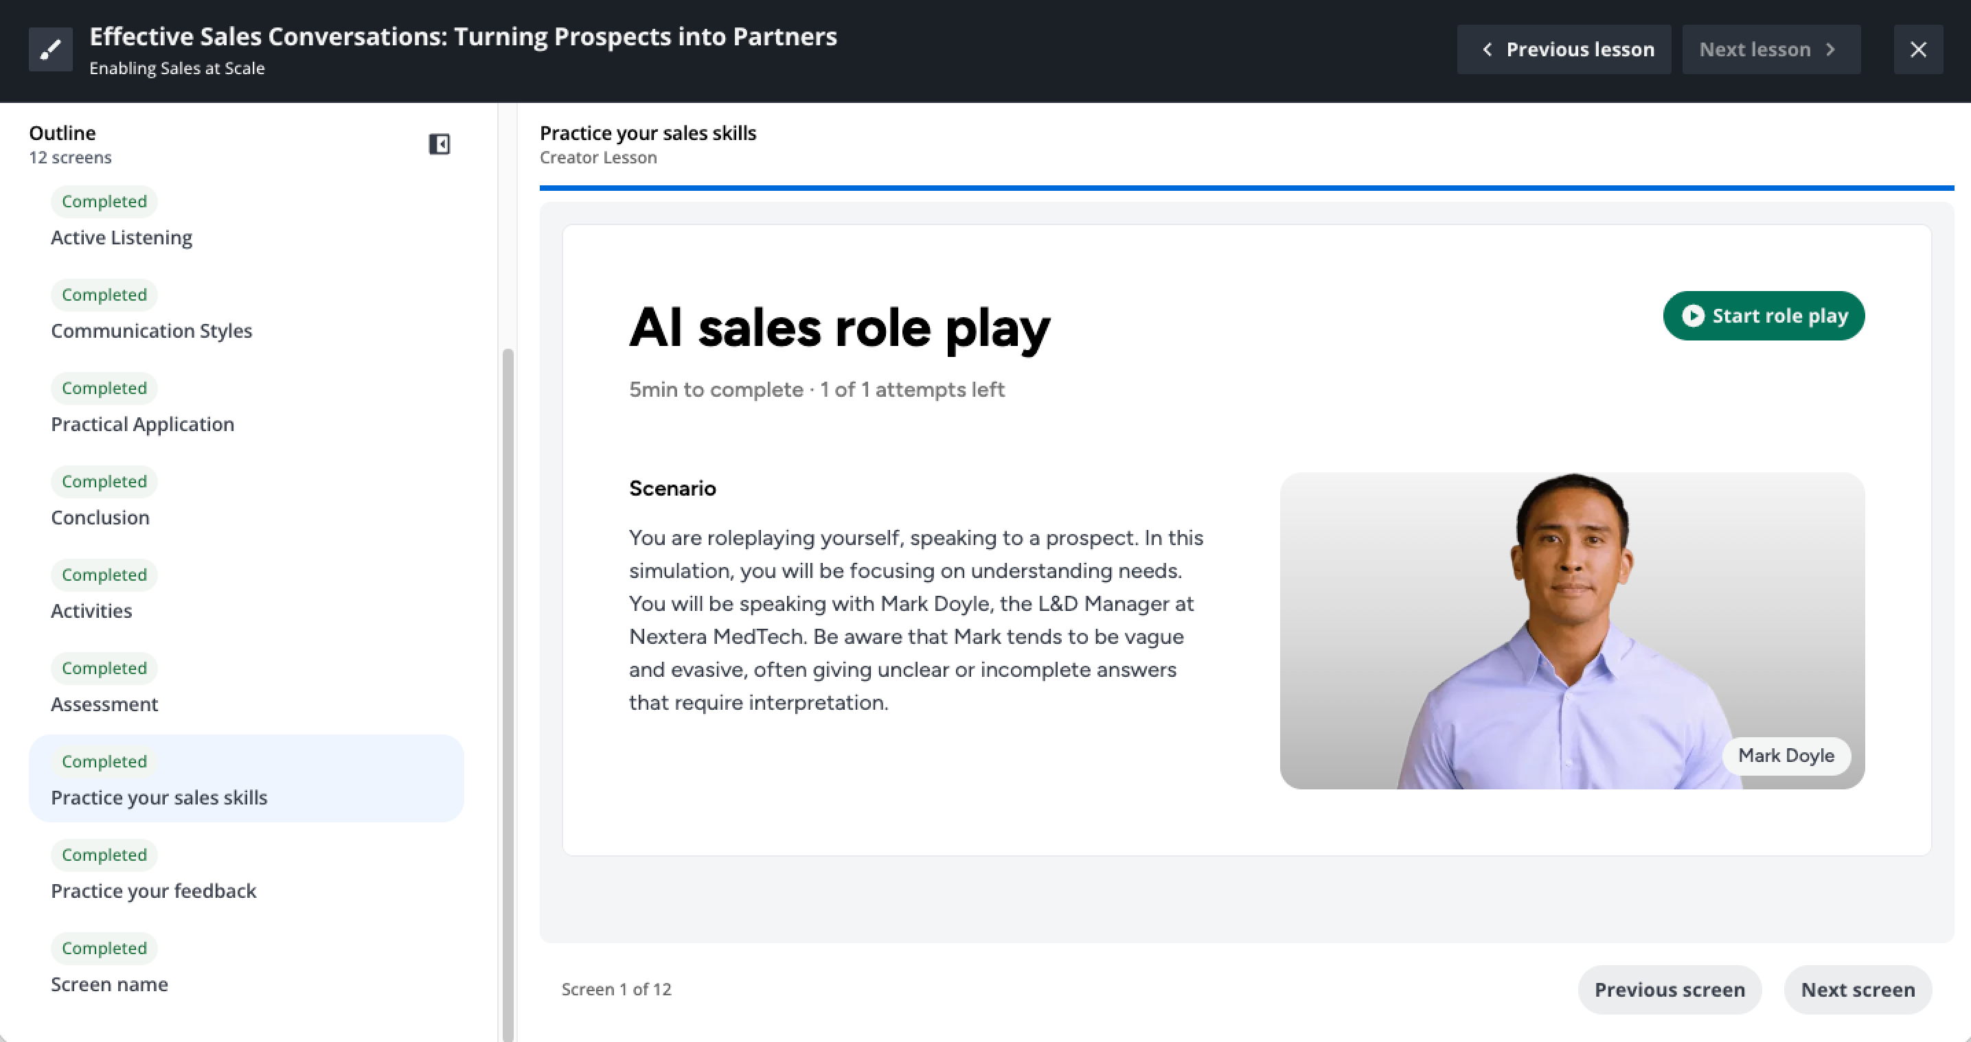The width and height of the screenshot is (1971, 1042).
Task: Click the Previous screen button
Action: coord(1670,989)
